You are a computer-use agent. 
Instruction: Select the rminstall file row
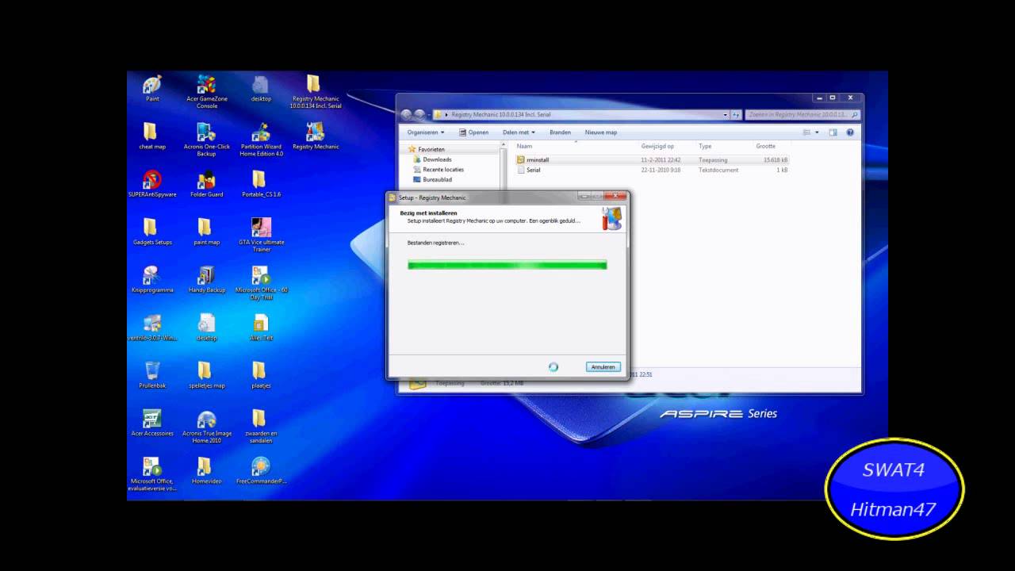(651, 159)
